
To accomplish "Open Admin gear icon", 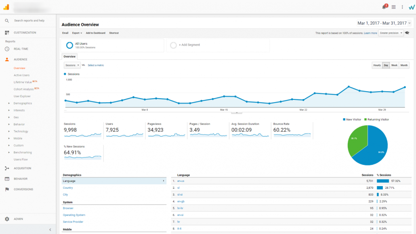I will coord(7,219).
